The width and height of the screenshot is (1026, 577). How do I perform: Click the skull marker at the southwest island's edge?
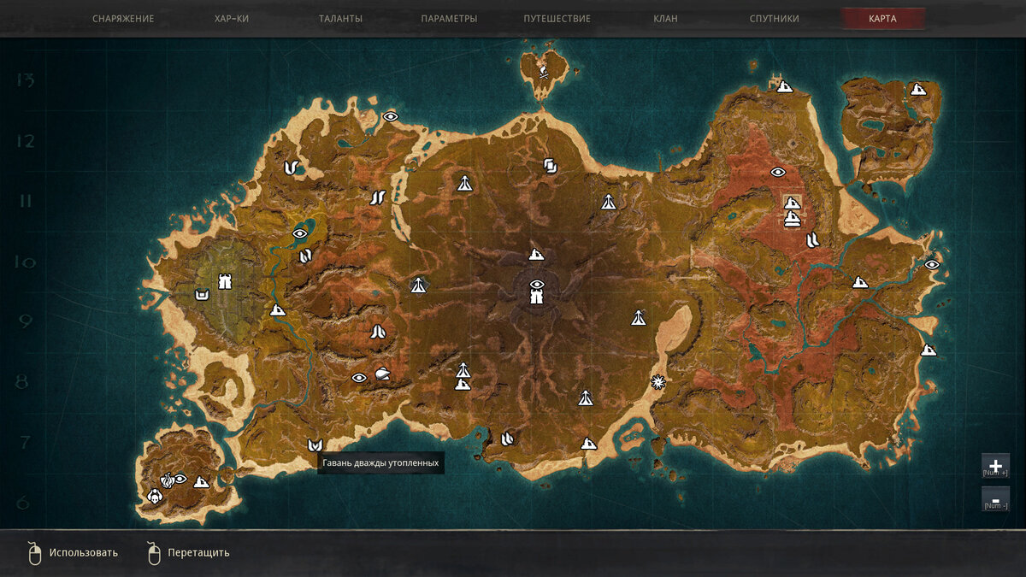155,494
